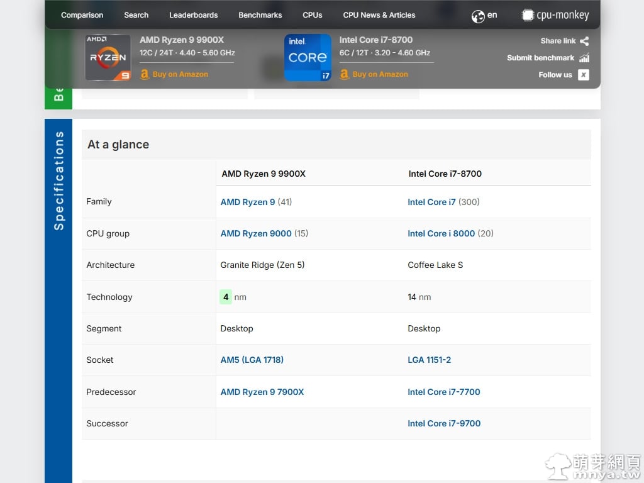This screenshot has width=644, height=483.
Task: Follow the AMD Ryzen 9000 group link
Action: point(256,233)
